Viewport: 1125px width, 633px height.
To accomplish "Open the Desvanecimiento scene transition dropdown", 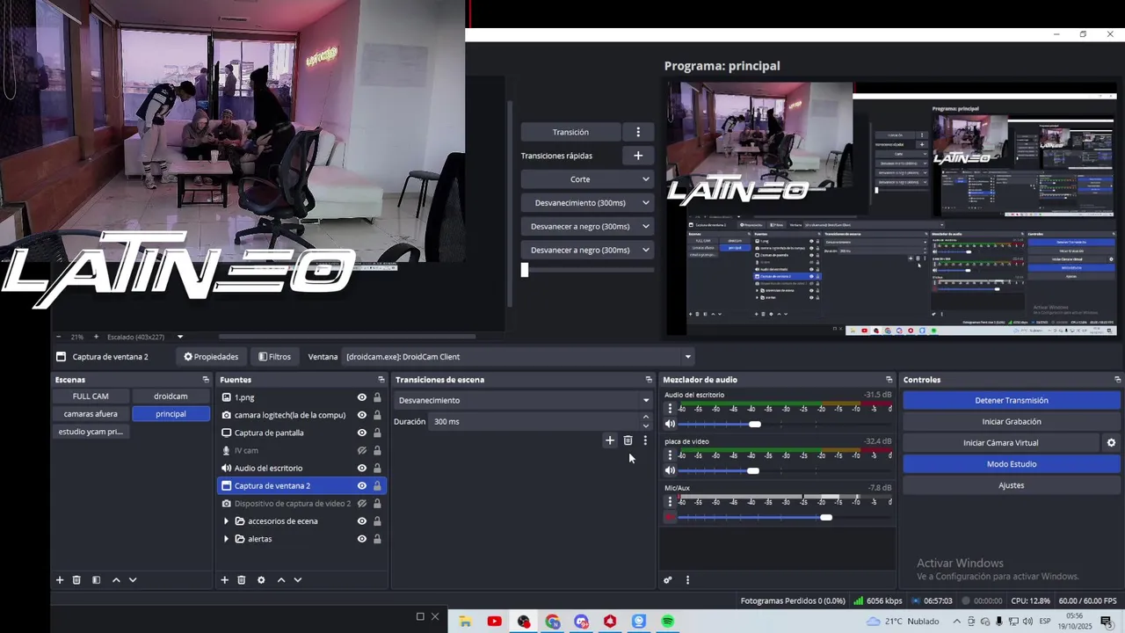I will 524,400.
